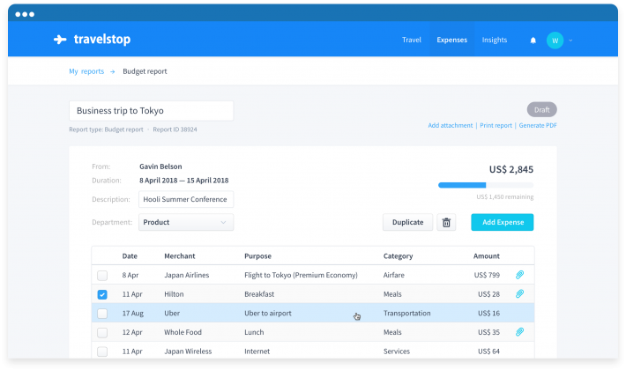Image resolution: width=626 pixels, height=370 pixels.
Task: Open attachment paperclip for Japan Airlines
Action: pos(519,275)
